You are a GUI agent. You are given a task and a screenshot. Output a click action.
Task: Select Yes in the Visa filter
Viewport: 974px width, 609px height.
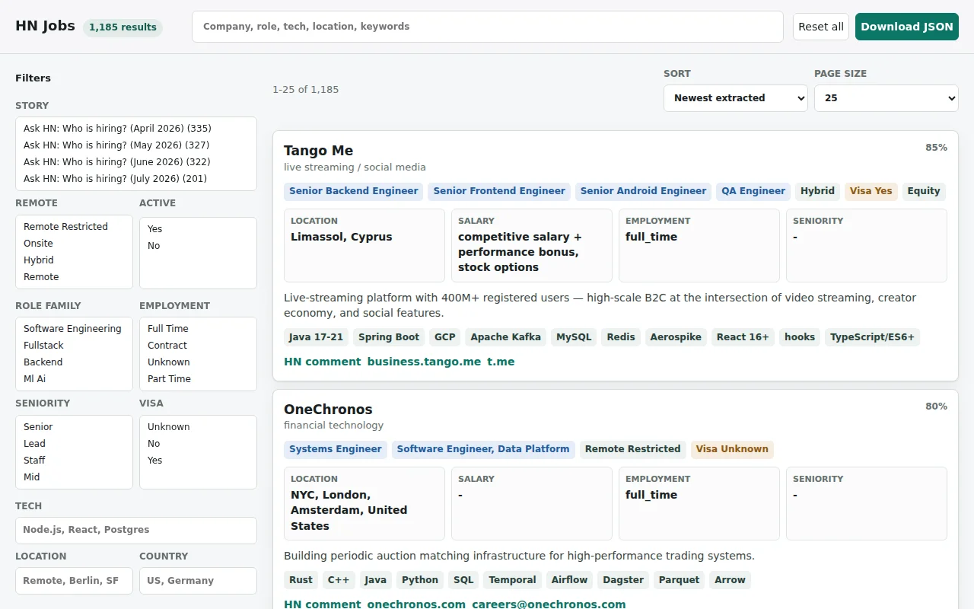tap(198, 461)
